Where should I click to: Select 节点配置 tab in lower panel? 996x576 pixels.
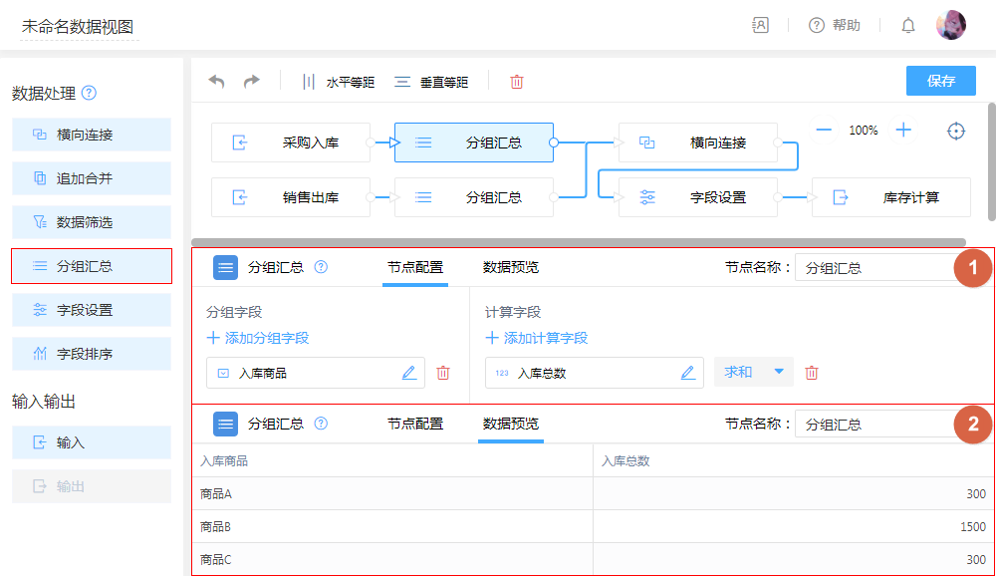point(415,424)
